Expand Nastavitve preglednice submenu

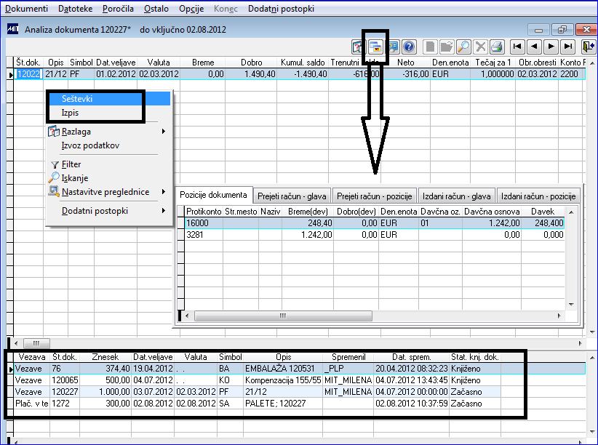(164, 192)
